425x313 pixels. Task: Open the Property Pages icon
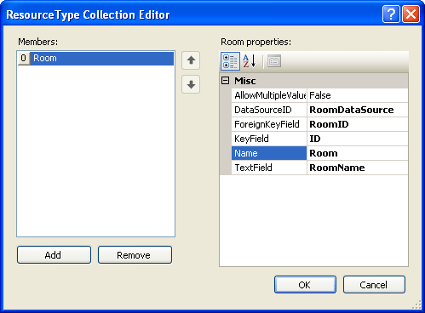(x=274, y=61)
